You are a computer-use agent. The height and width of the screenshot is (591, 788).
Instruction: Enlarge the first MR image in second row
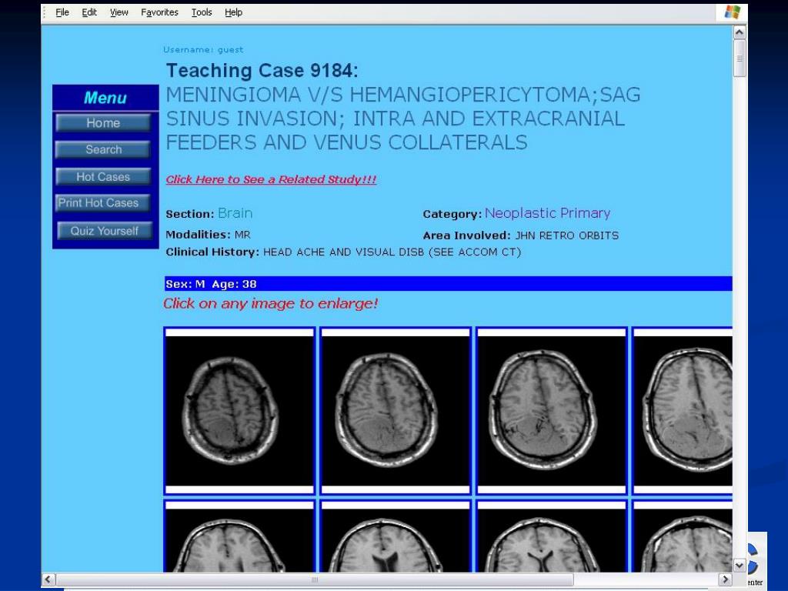tap(240, 536)
